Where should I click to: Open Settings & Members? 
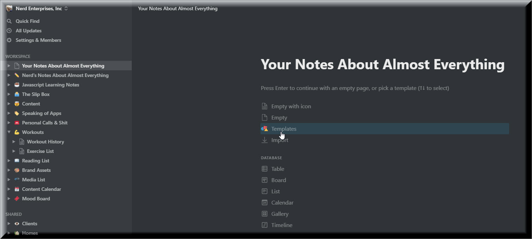[38, 40]
